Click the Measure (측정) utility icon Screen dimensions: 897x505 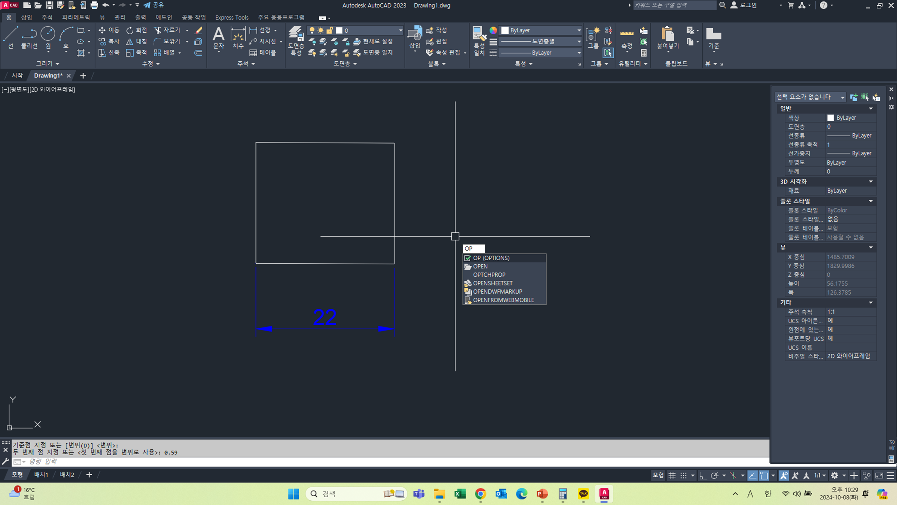pyautogui.click(x=627, y=34)
